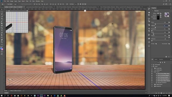Hide Infinite Light 1
Image resolution: width=172 pixels, height=97 pixels.
pos(152,70)
